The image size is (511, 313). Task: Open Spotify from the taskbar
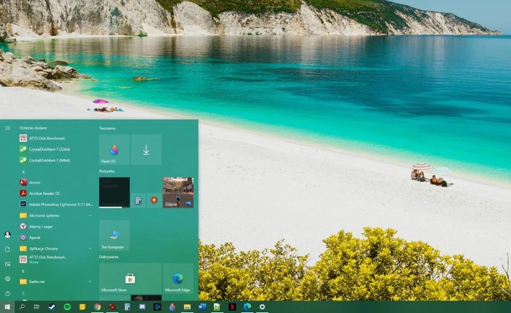tap(67, 307)
